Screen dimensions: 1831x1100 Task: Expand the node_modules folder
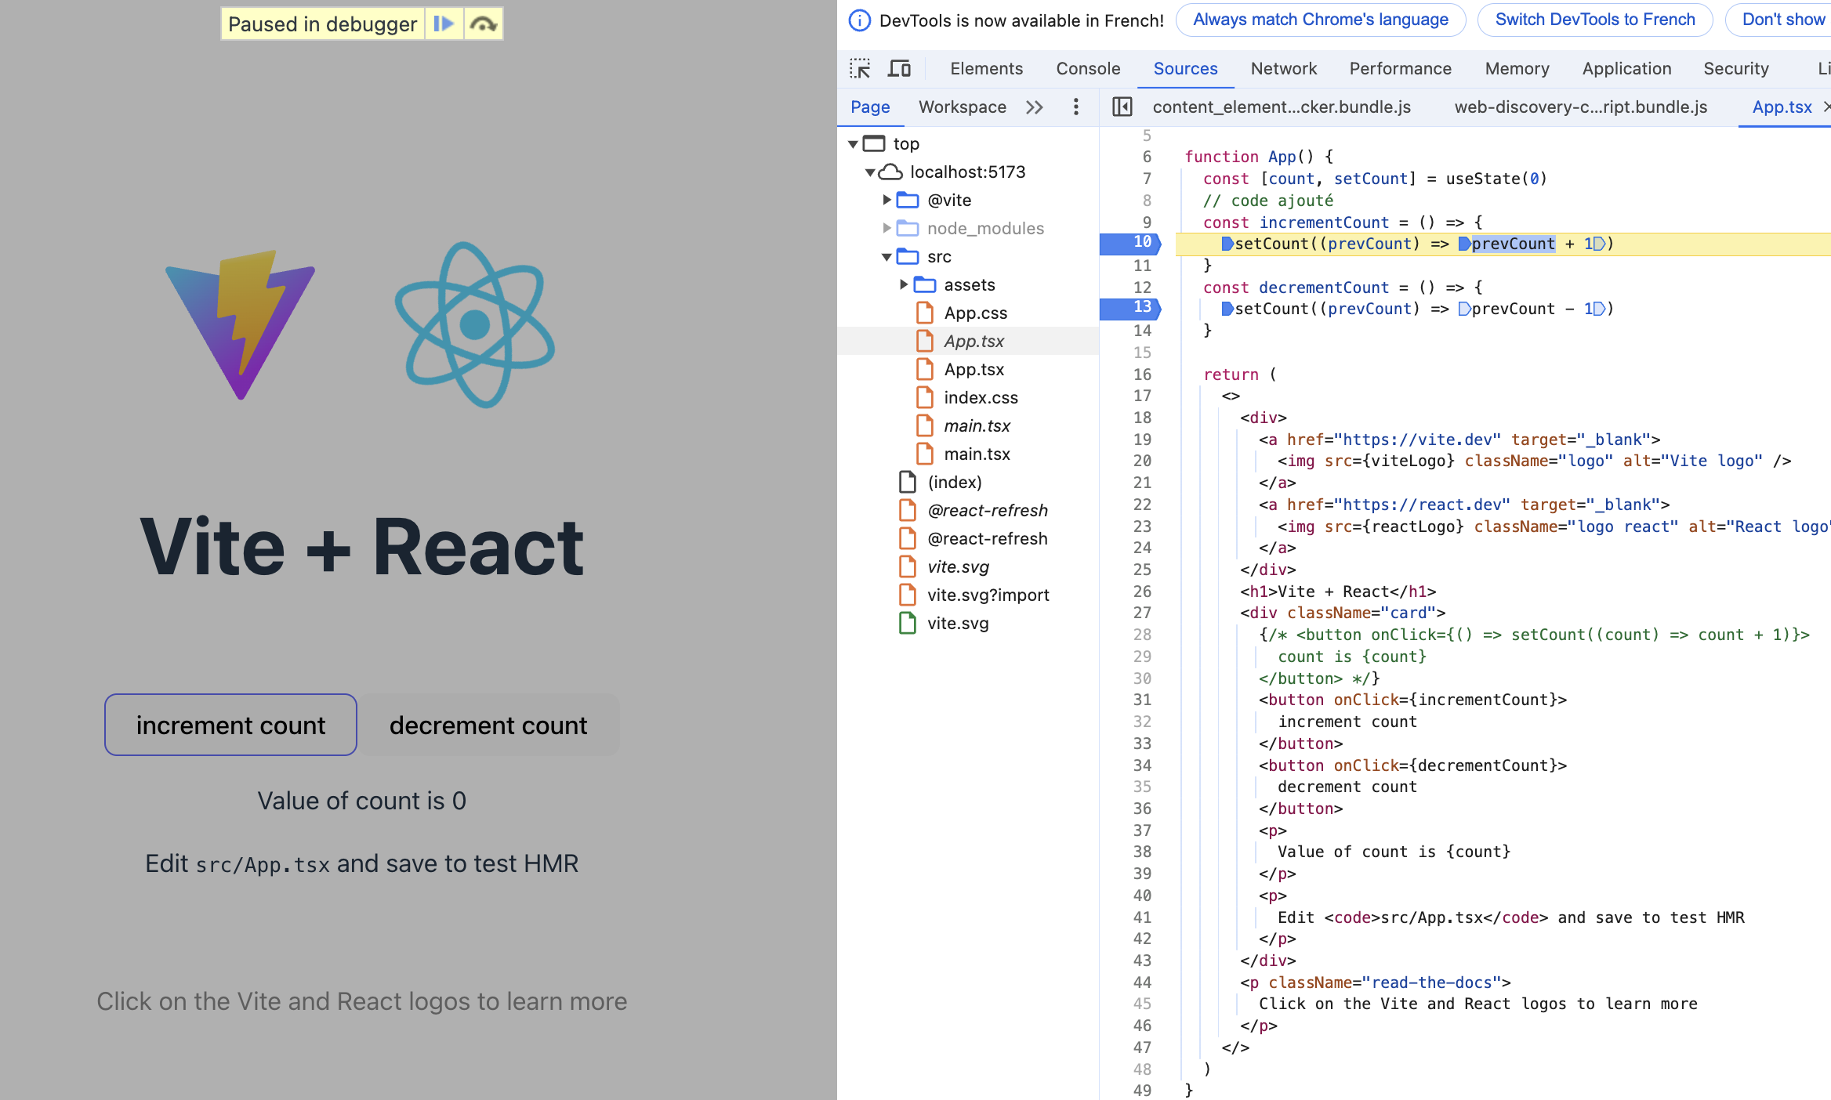pos(887,229)
